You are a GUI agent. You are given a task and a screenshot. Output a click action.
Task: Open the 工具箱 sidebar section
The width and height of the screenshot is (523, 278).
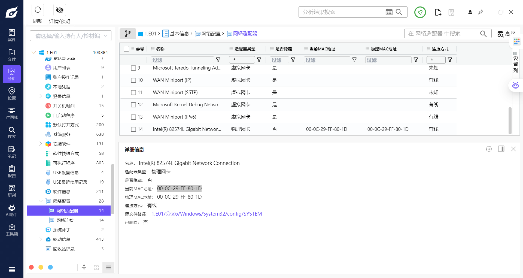12,230
